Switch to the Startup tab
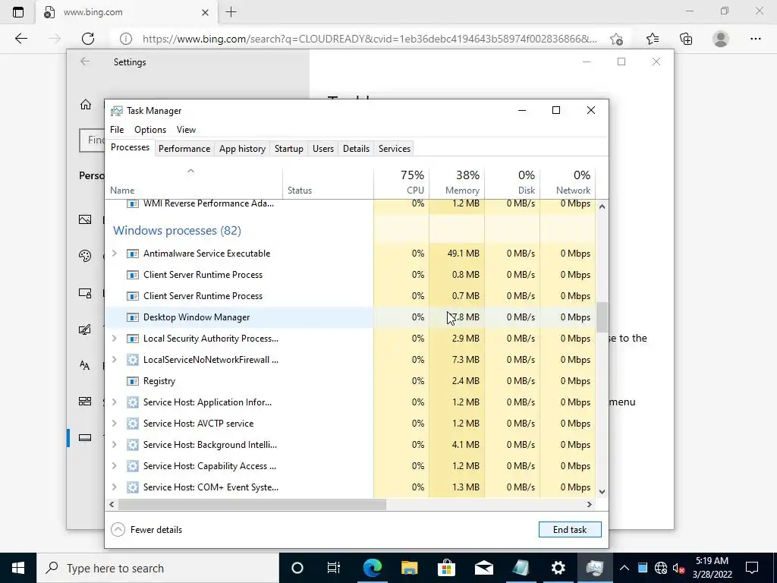The height and width of the screenshot is (583, 777). pyautogui.click(x=289, y=149)
